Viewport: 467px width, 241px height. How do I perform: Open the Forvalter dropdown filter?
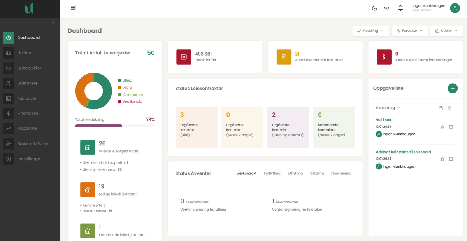pos(409,31)
